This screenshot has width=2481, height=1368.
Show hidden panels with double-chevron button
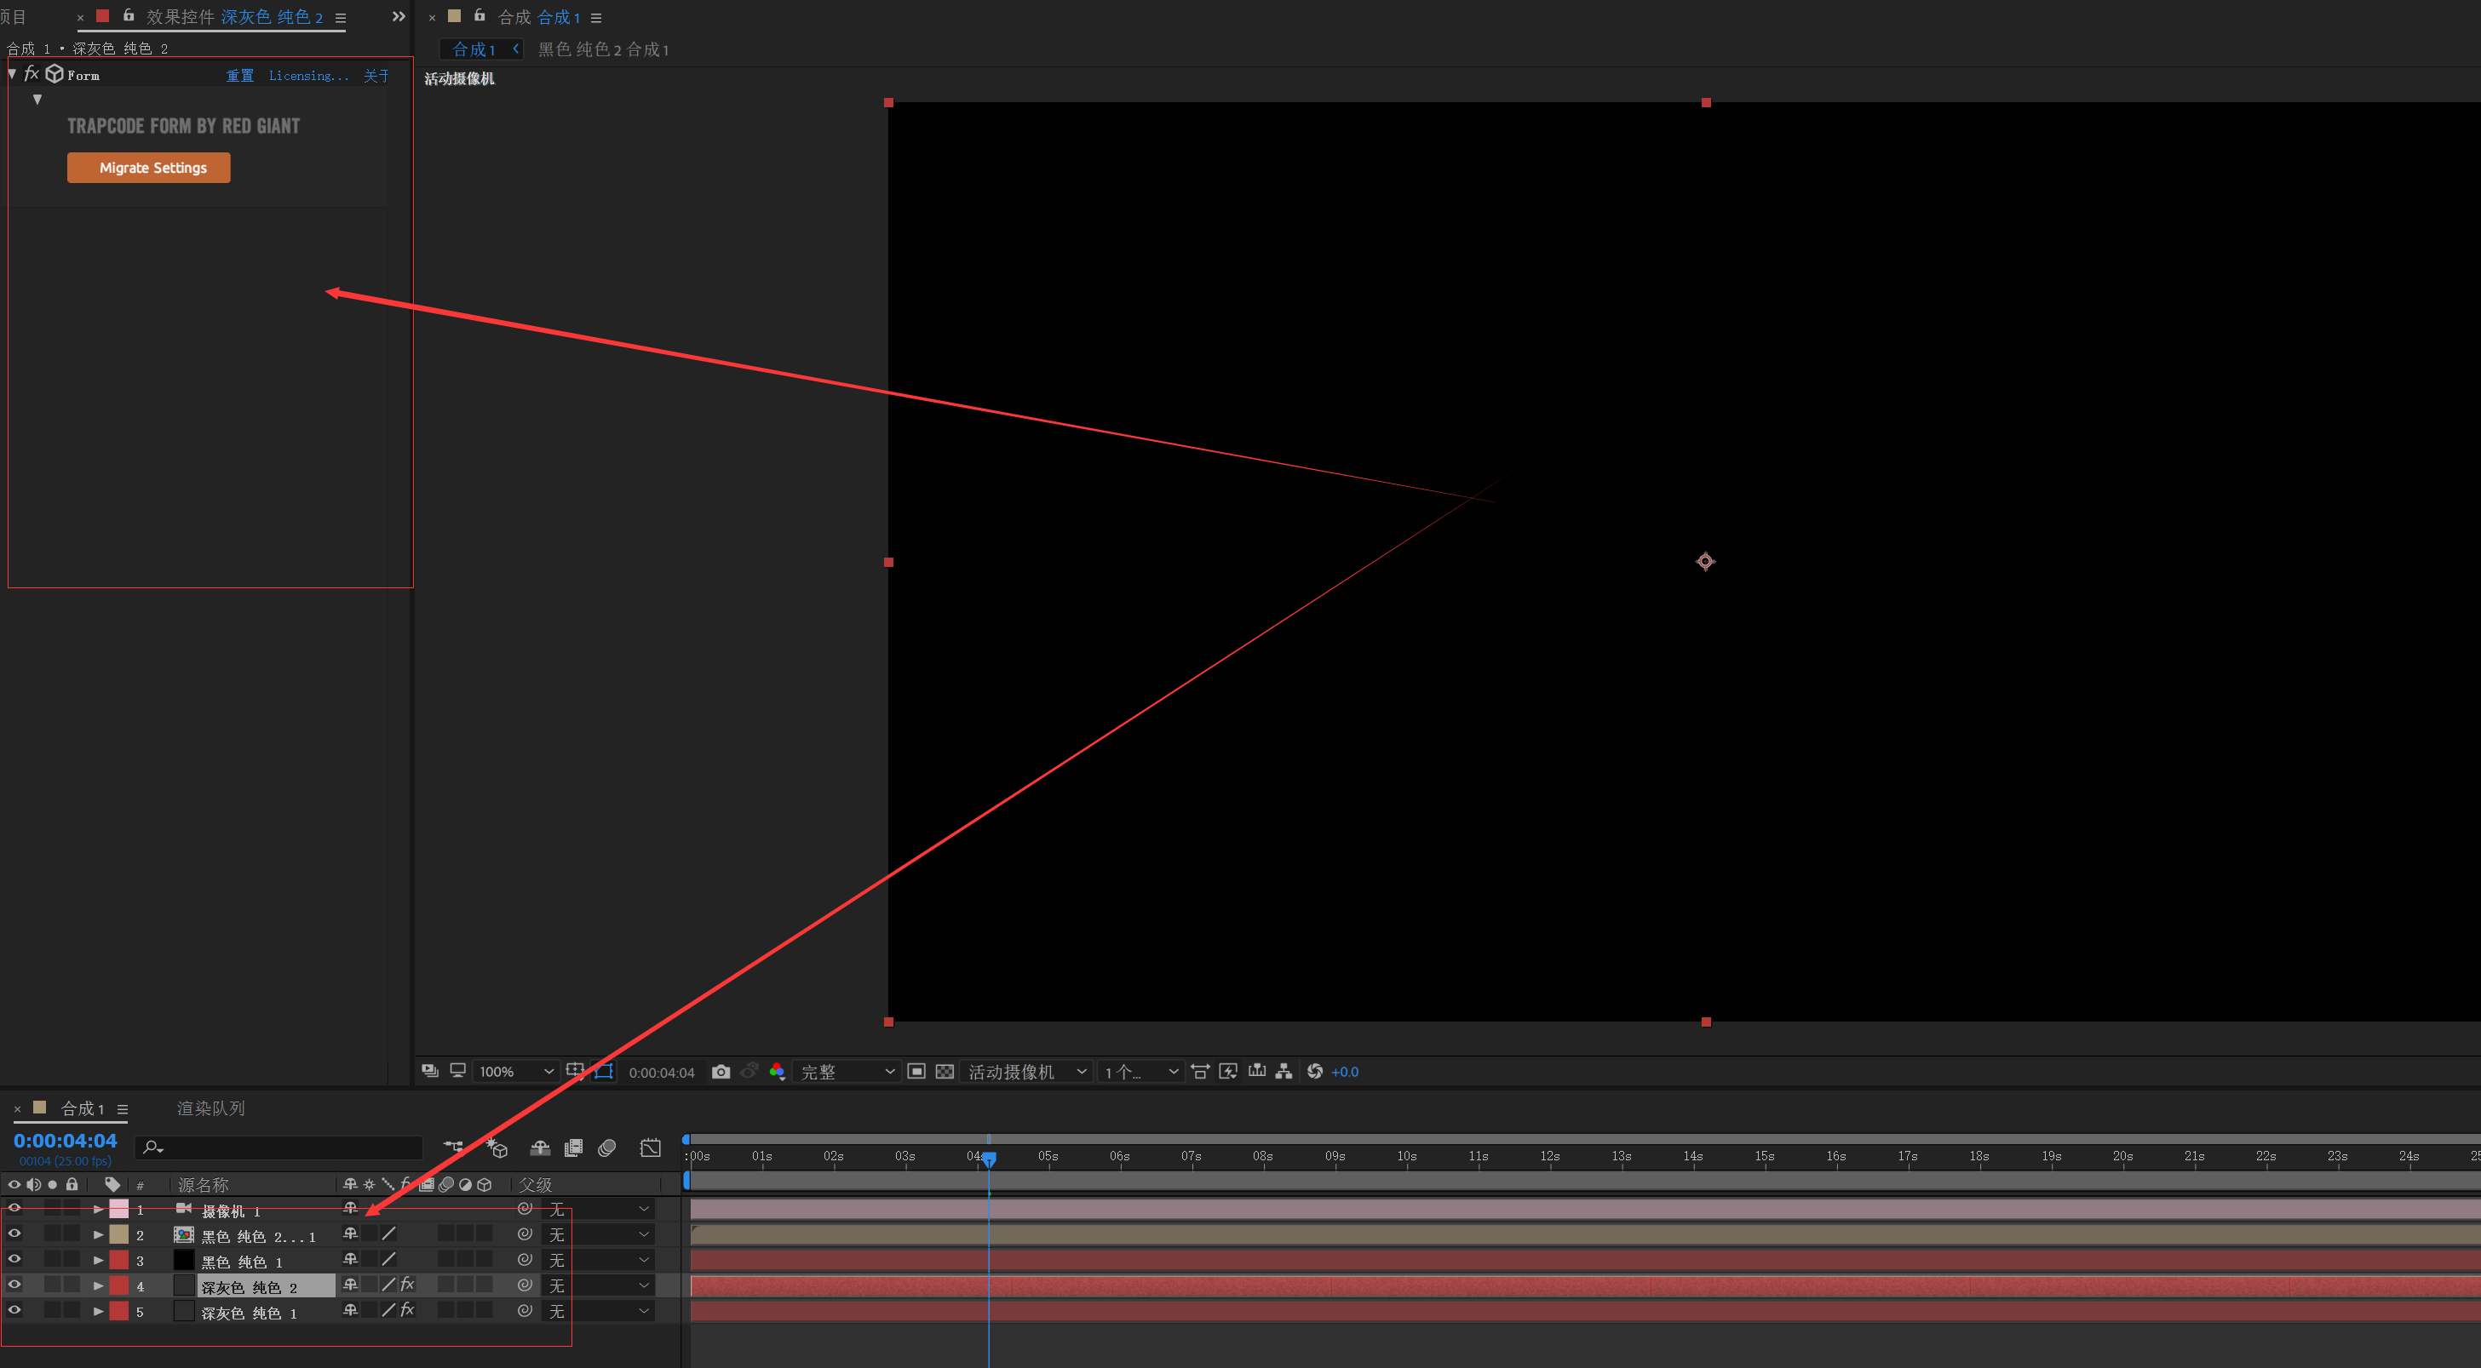399,16
